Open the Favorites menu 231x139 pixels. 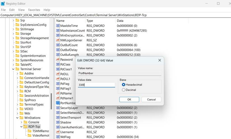tap(34, 10)
